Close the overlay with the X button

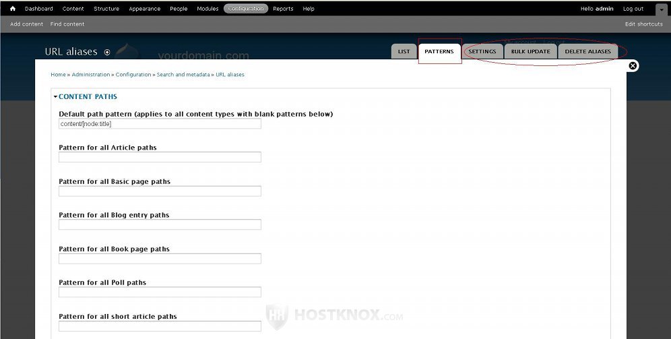pyautogui.click(x=633, y=65)
